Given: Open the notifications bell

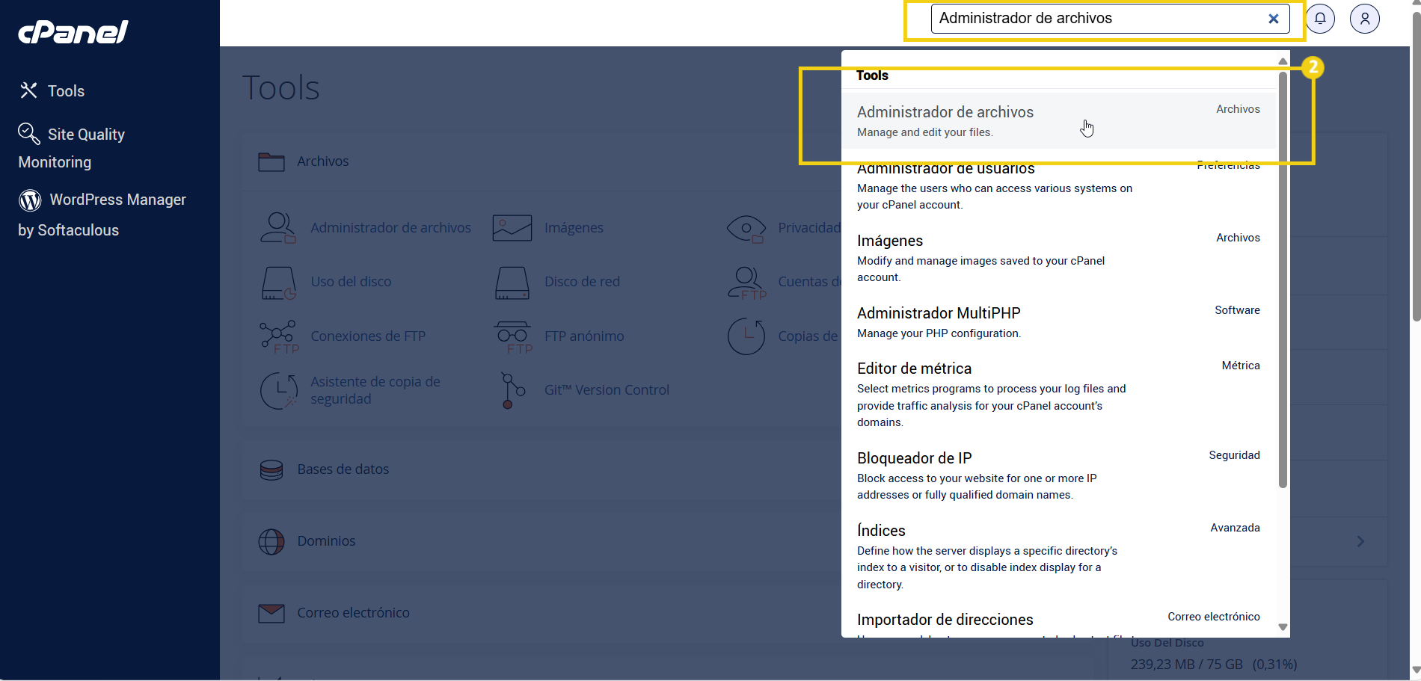Looking at the screenshot, I should coord(1320,19).
